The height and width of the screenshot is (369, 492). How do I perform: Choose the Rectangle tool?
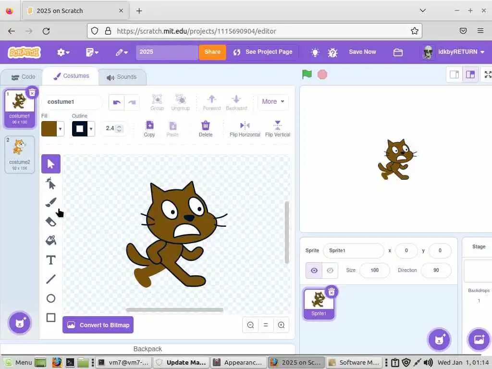(51, 318)
